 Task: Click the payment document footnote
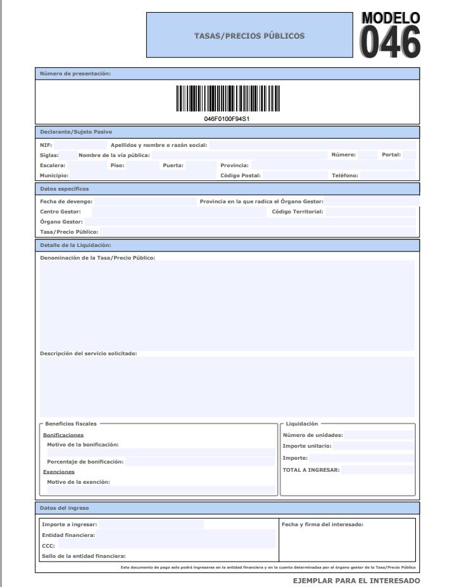pyautogui.click(x=268, y=567)
